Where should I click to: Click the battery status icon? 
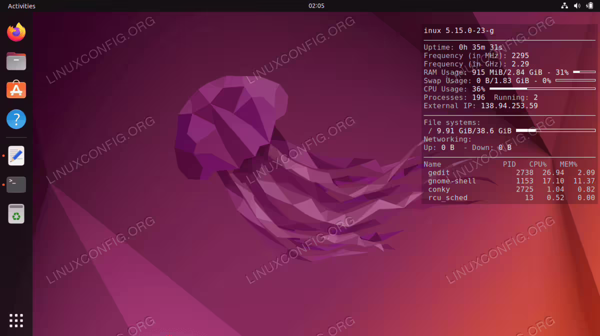[589, 6]
